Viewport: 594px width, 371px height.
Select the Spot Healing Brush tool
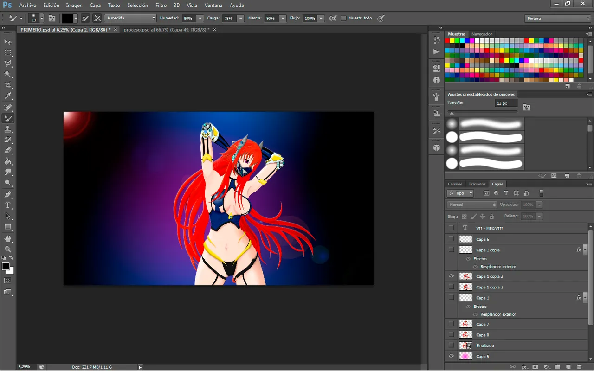[x=8, y=108]
